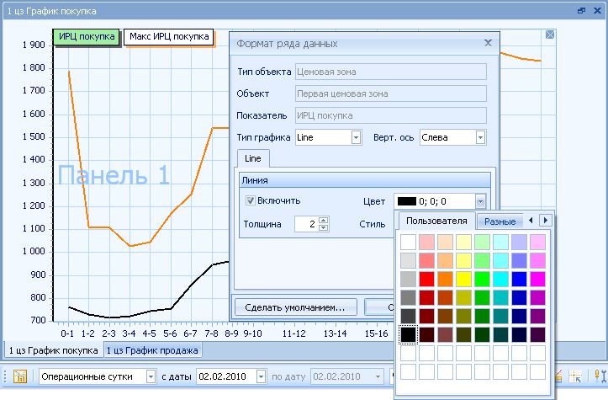This screenshot has height=400, width=608.
Task: Open the Операционные сутки dropdown
Action: click(x=151, y=376)
